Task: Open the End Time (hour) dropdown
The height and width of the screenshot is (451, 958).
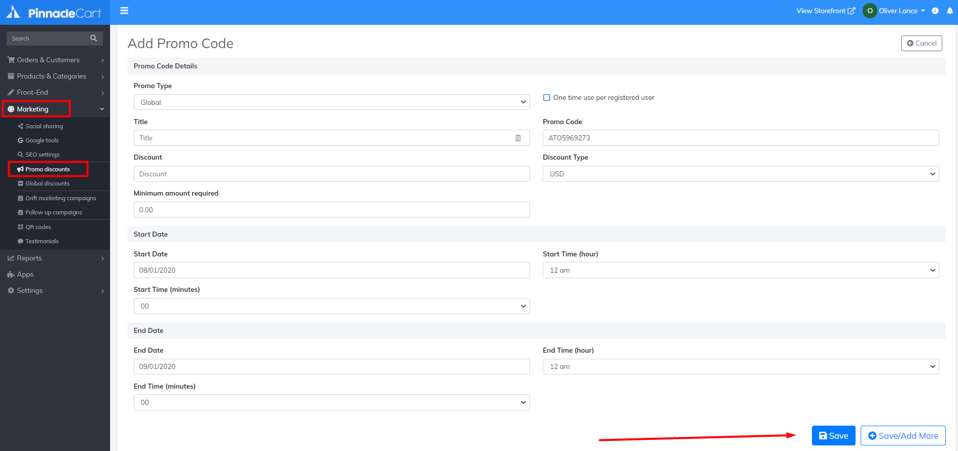Action: tap(741, 366)
